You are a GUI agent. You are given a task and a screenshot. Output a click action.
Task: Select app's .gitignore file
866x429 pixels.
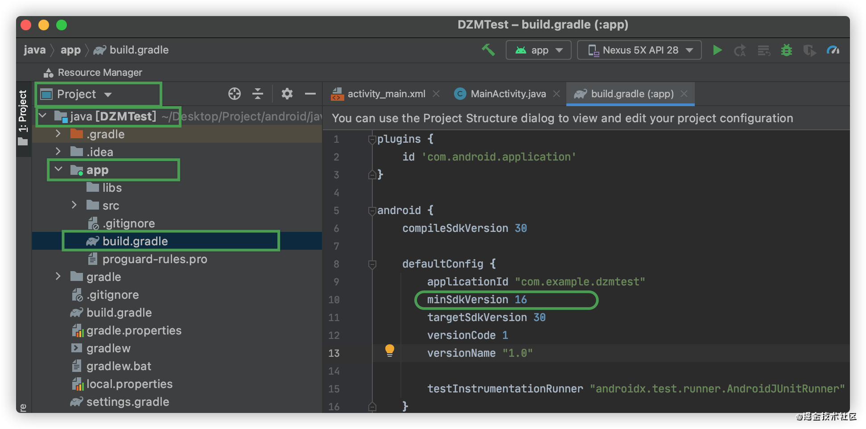pyautogui.click(x=121, y=223)
